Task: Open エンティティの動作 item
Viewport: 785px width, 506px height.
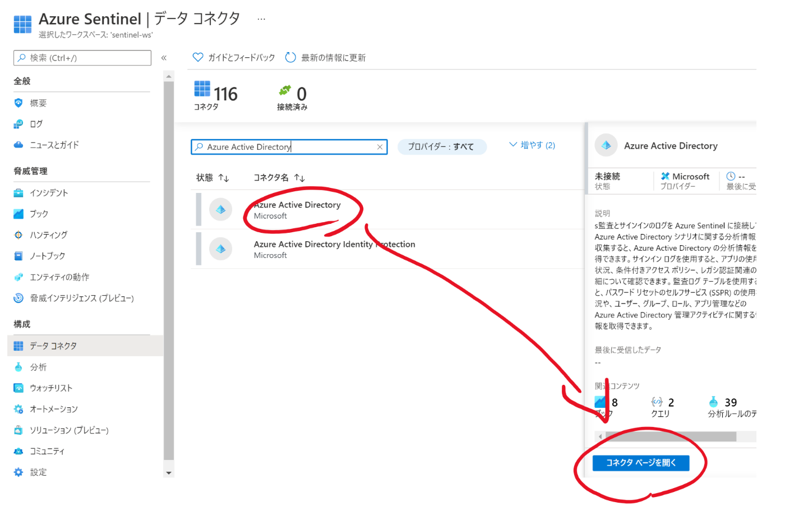Action: click(59, 277)
